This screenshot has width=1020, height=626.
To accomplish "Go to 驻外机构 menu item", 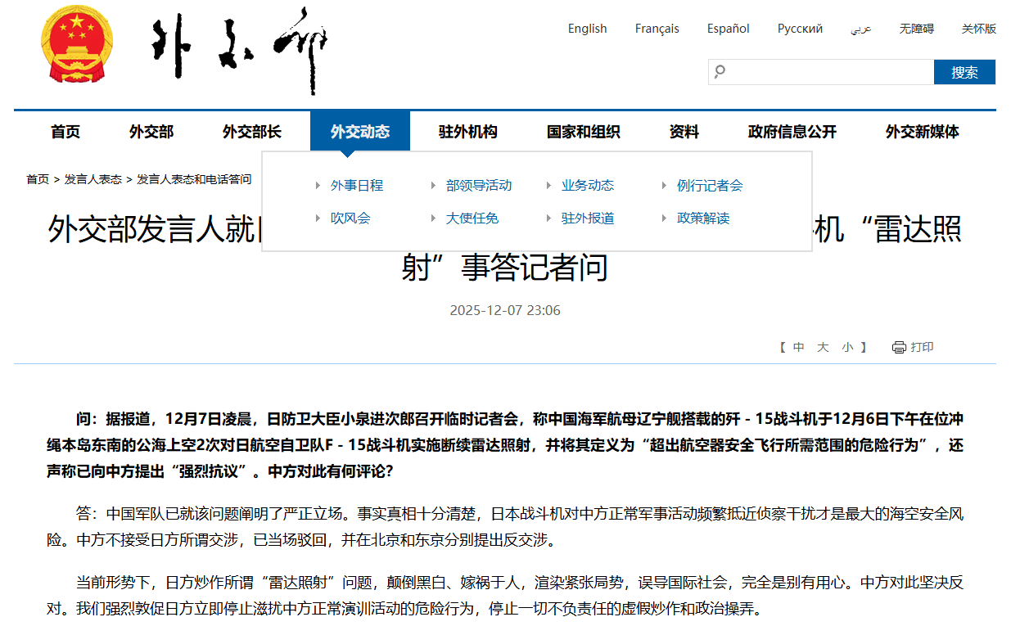I will [467, 132].
